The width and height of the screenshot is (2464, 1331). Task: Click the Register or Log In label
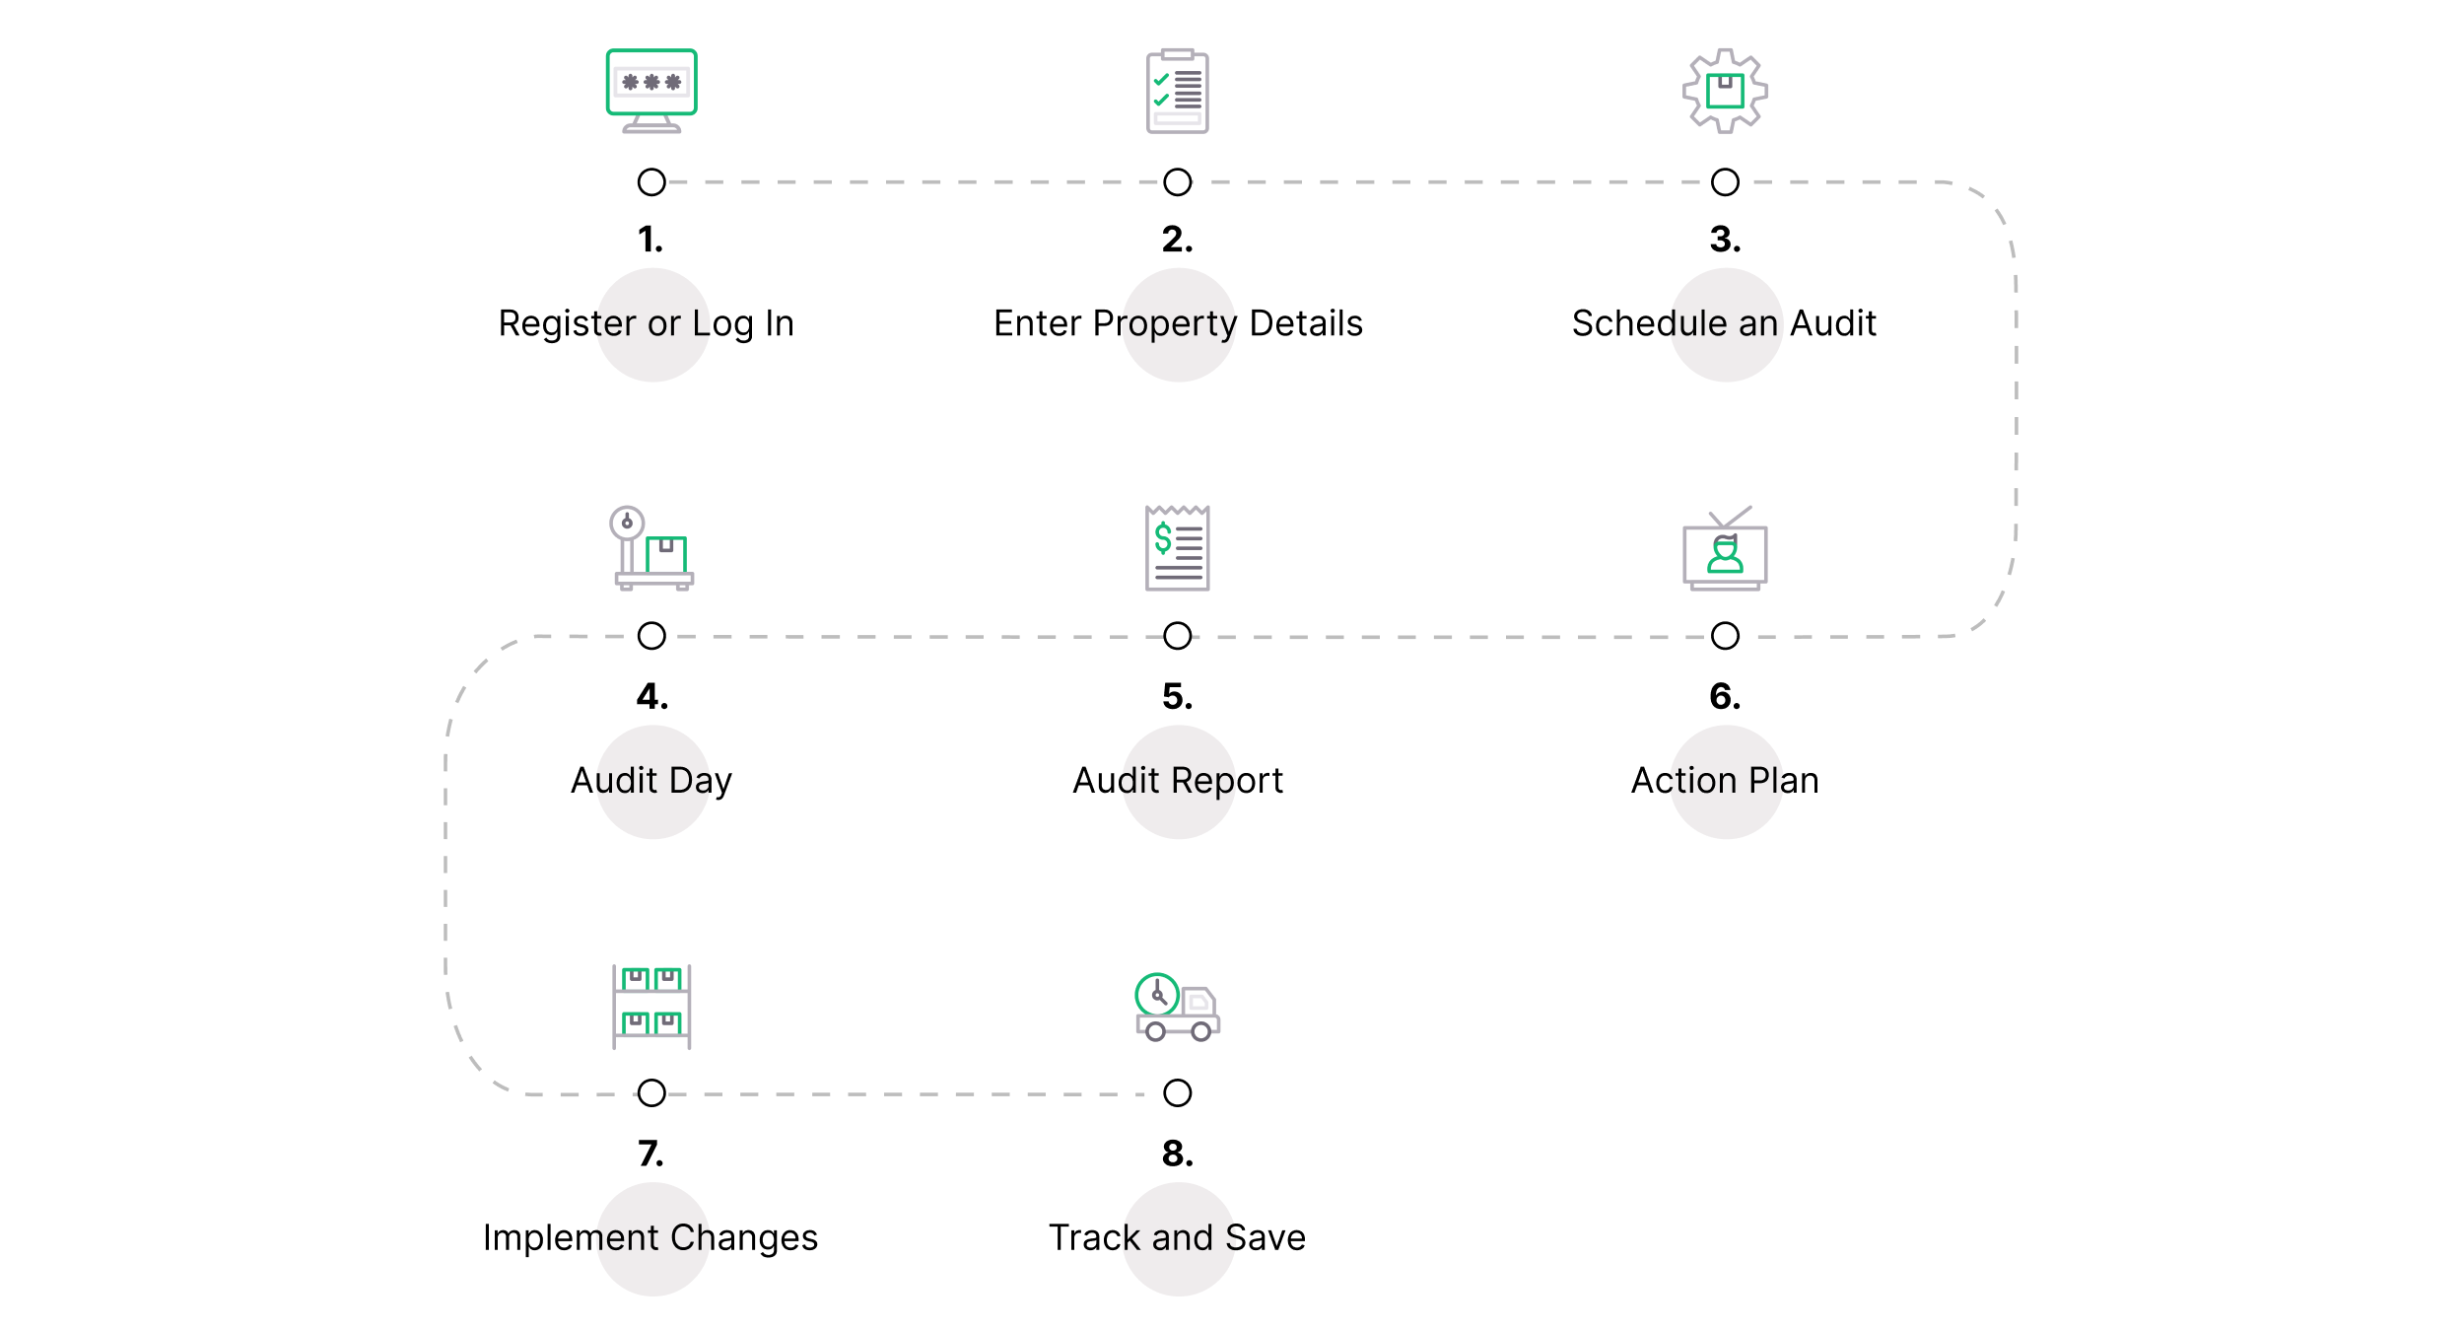pos(646,324)
